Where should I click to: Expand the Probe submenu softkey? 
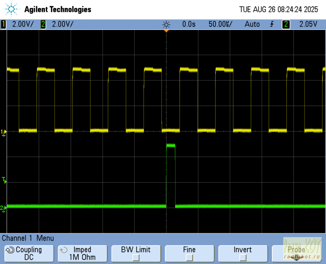coord(297,253)
